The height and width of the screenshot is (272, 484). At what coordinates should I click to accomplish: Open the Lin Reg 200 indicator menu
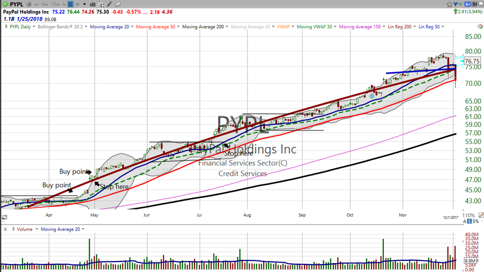(x=402, y=27)
